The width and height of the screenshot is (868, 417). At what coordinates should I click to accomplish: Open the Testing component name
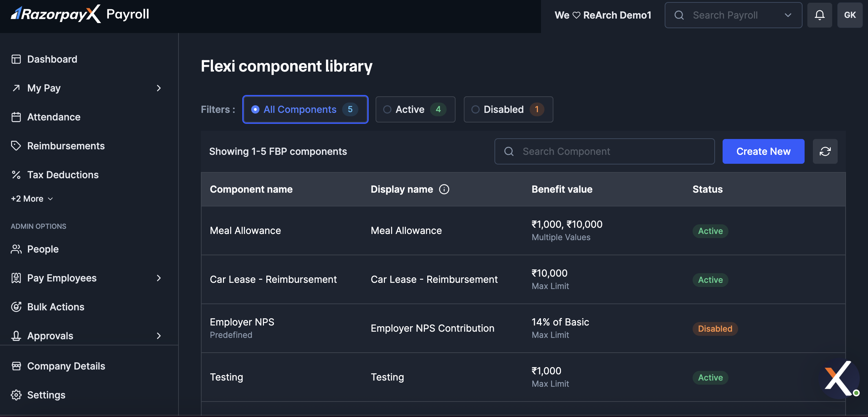tap(226, 377)
